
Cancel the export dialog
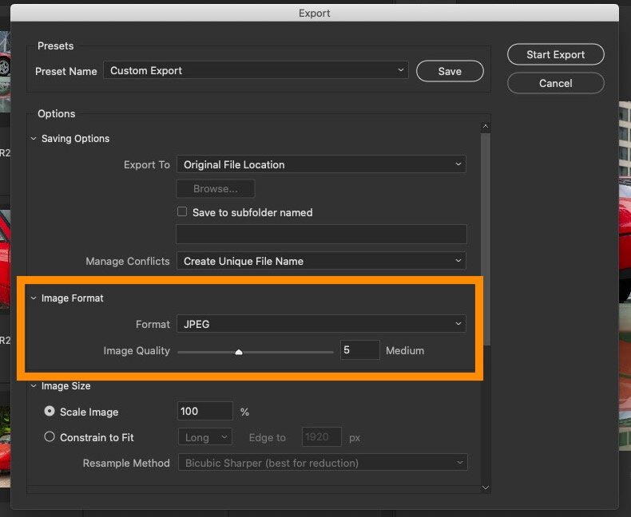(x=555, y=83)
